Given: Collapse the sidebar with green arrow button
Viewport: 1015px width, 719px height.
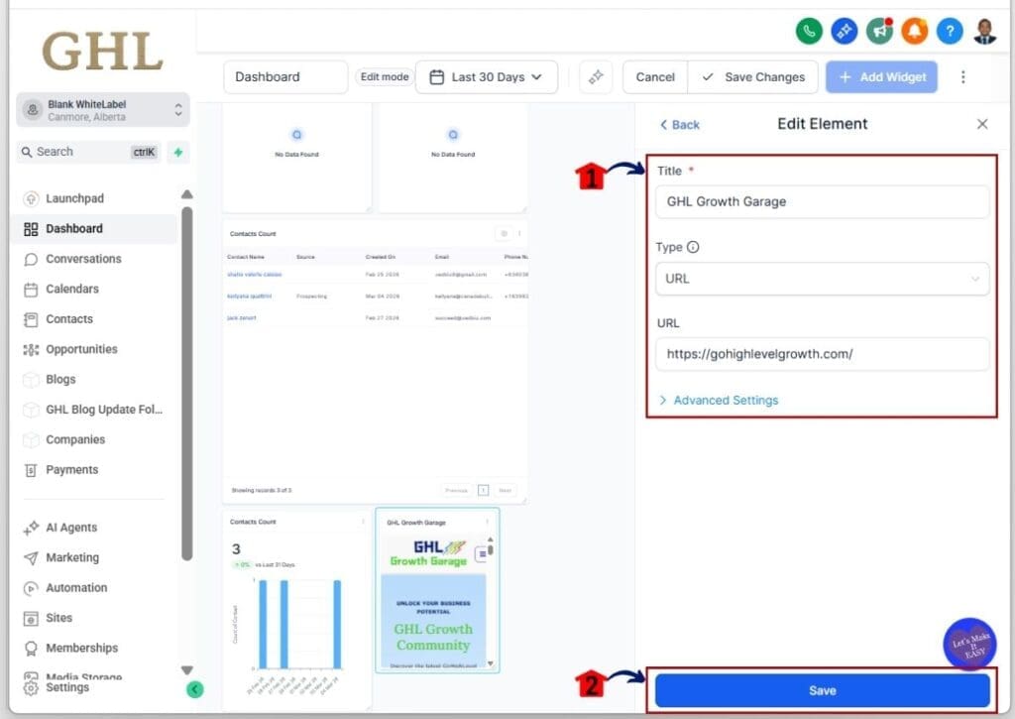Looking at the screenshot, I should (195, 689).
